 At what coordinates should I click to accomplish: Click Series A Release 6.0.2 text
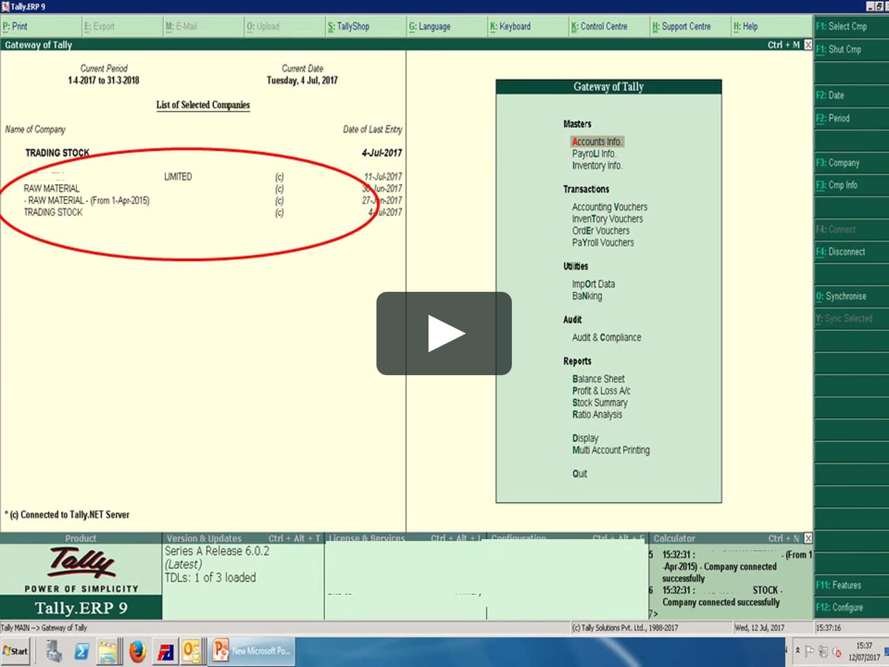click(x=217, y=551)
